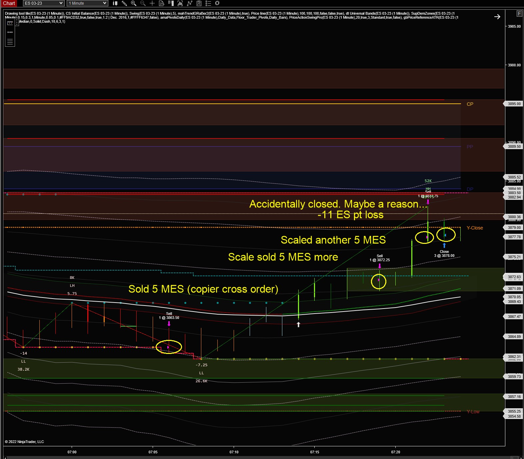Open the Indicators icon
524x459 pixels.
(180, 3)
